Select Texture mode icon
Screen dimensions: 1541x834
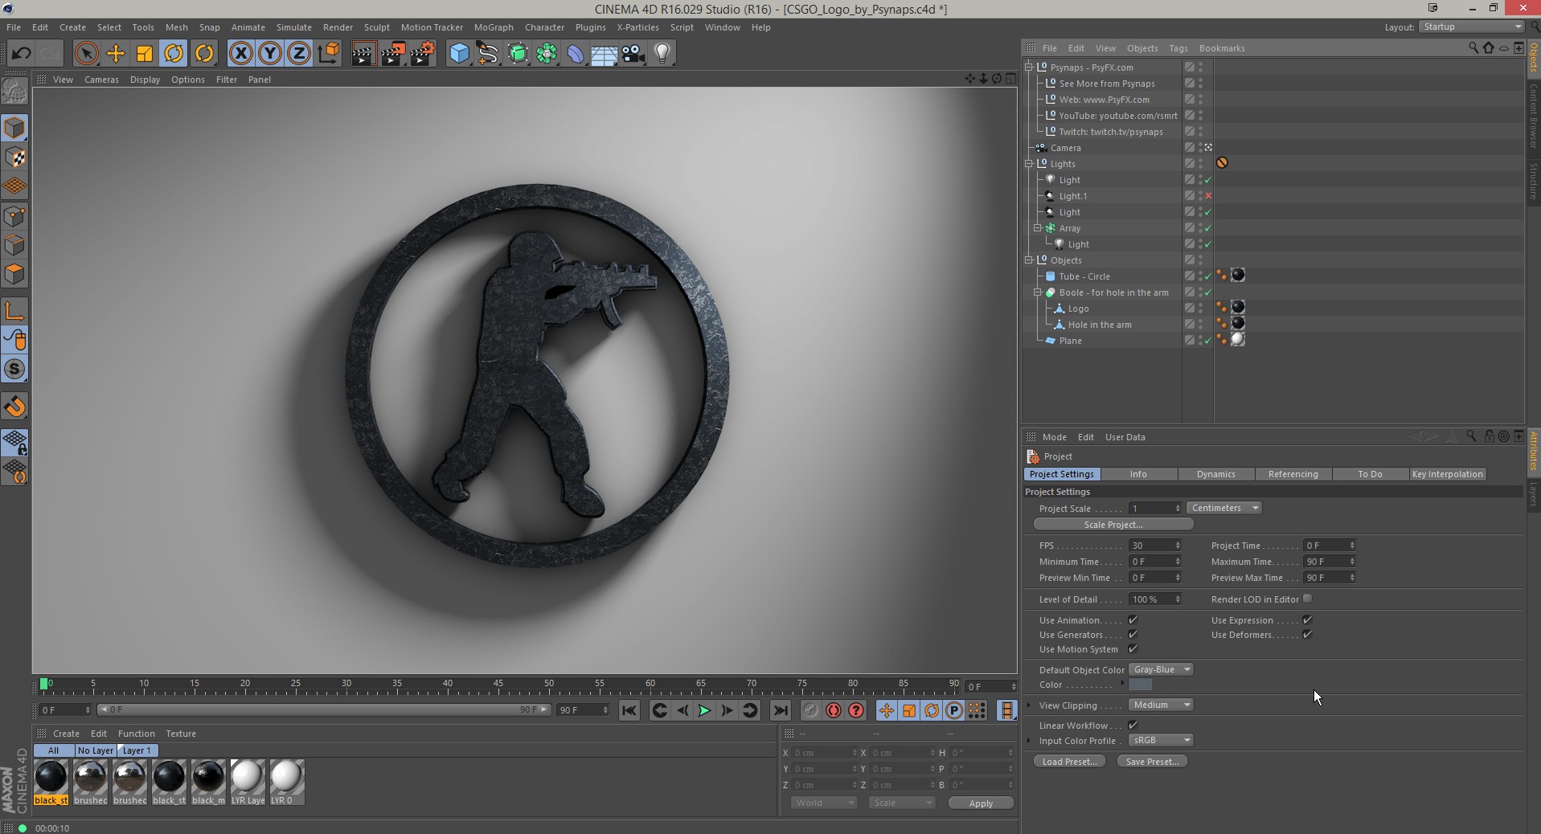pos(14,157)
